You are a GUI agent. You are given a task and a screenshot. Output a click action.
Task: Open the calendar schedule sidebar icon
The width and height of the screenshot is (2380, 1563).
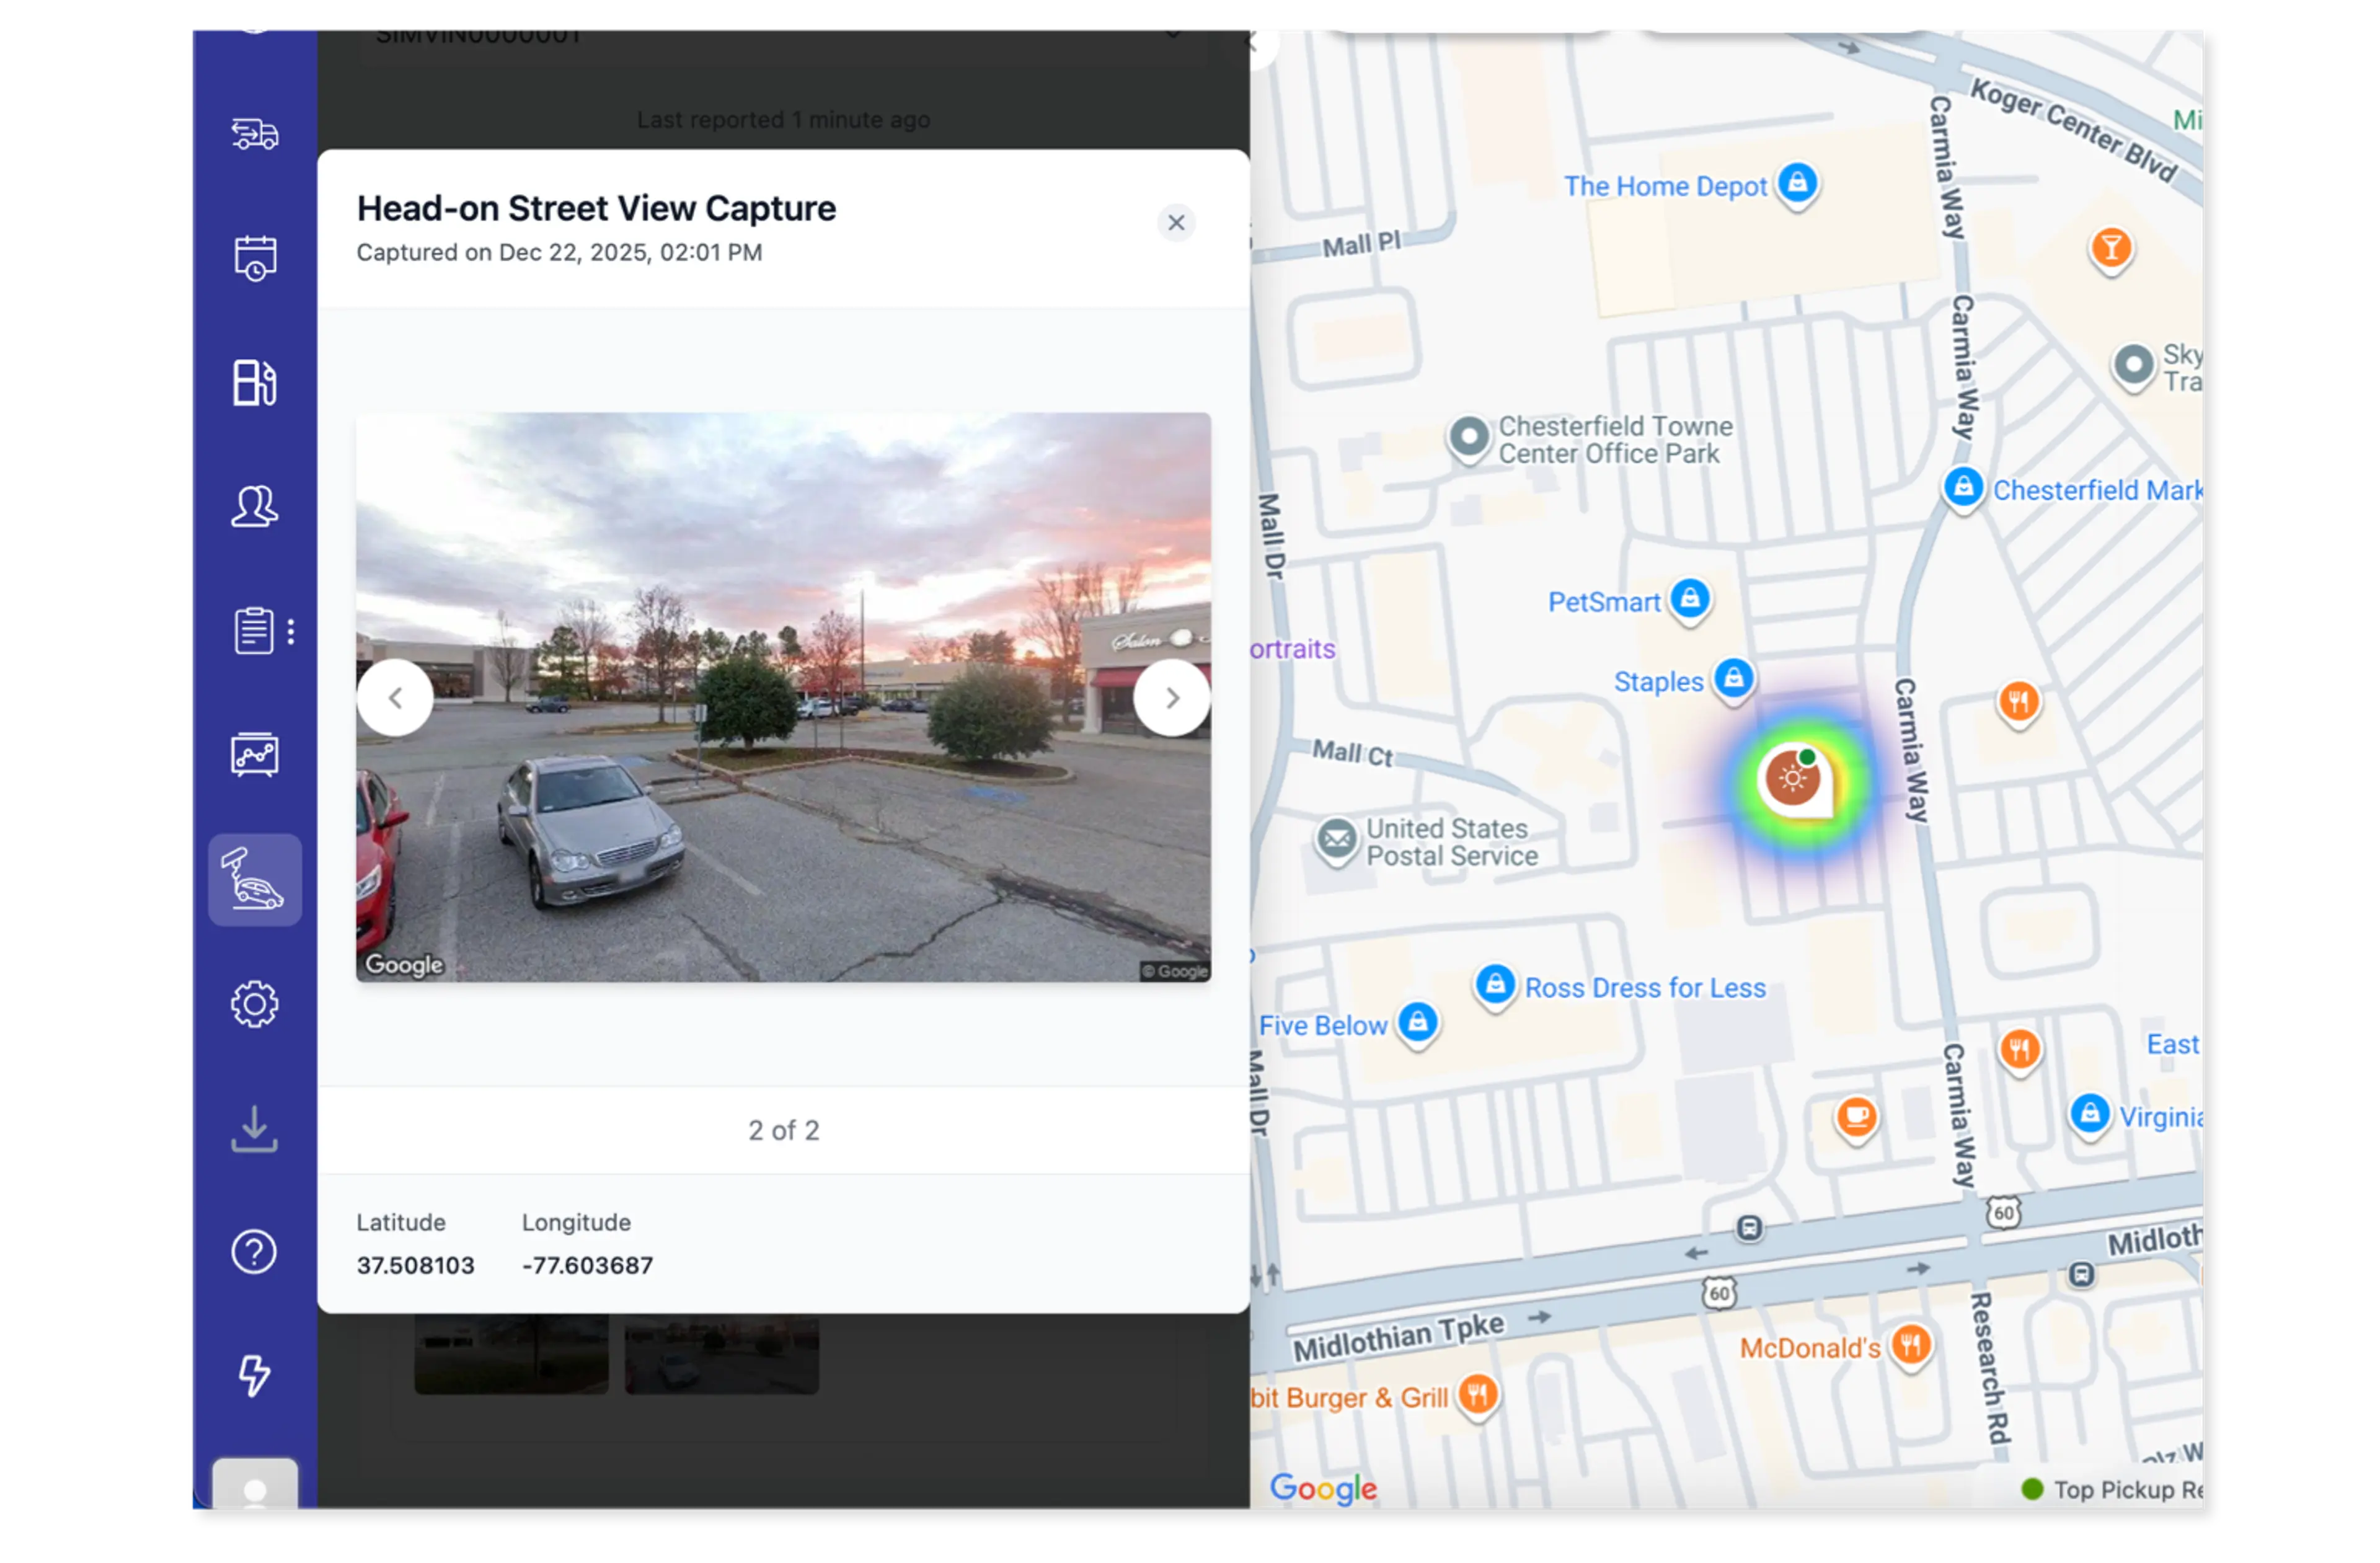pyautogui.click(x=254, y=258)
